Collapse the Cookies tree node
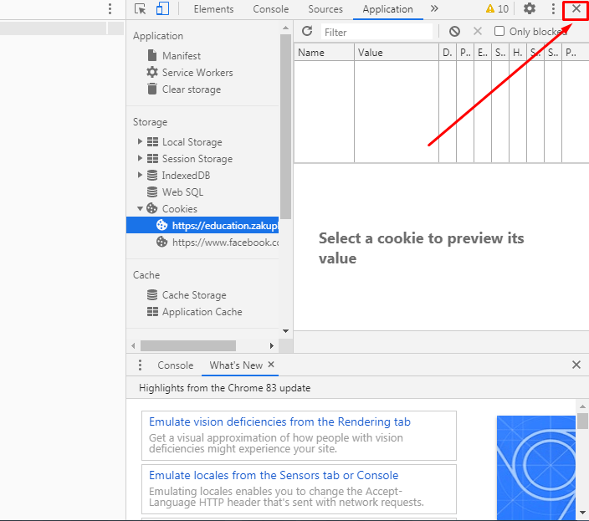 140,209
